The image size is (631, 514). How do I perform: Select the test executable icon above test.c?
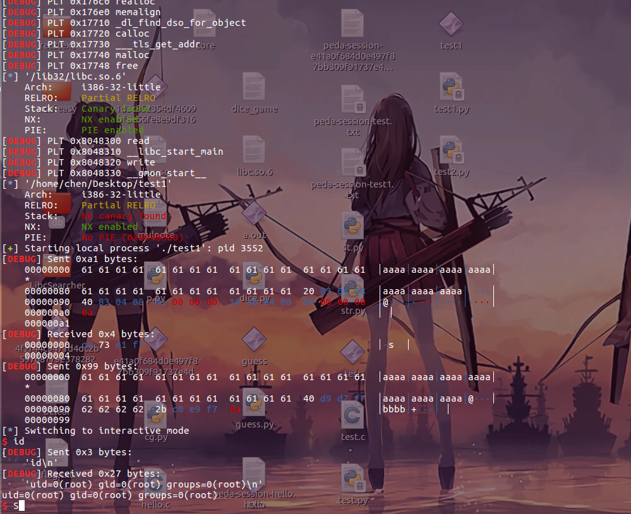(352, 352)
